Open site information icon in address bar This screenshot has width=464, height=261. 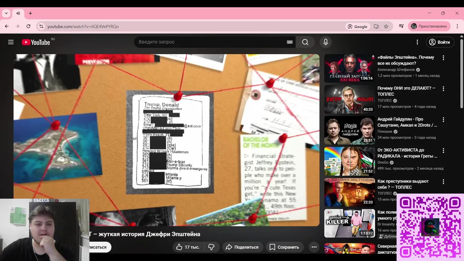click(x=41, y=26)
